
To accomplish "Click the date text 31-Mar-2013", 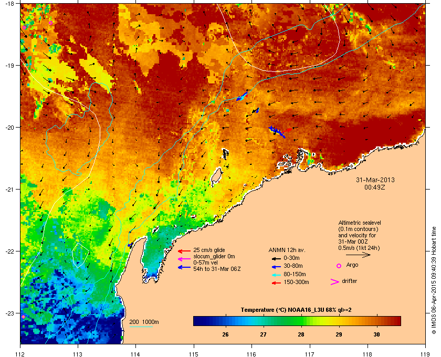I will [x=375, y=180].
